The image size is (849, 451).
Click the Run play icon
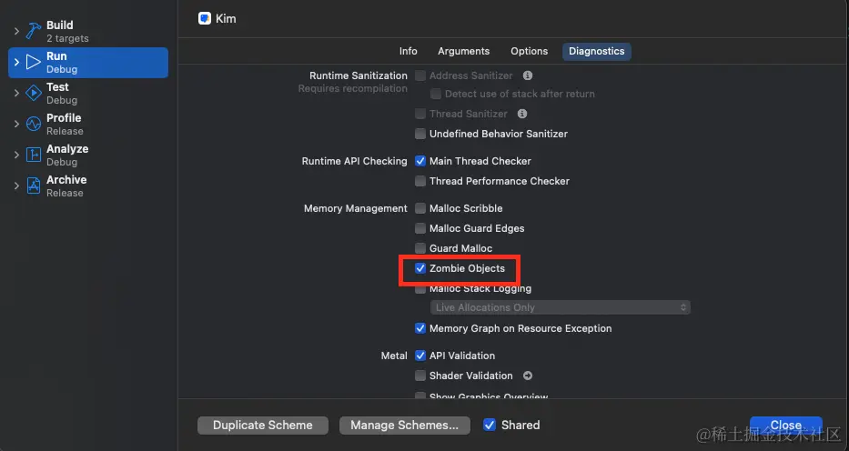coord(34,62)
